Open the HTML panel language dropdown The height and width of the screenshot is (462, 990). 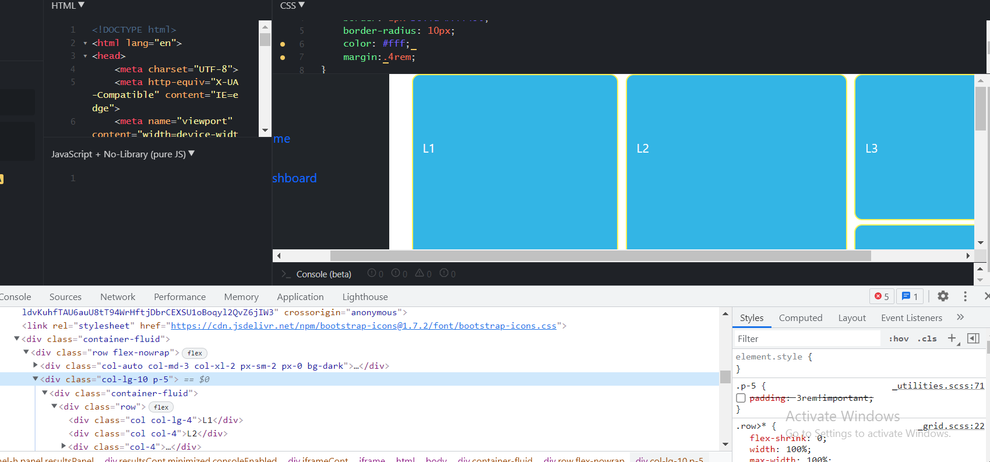68,5
